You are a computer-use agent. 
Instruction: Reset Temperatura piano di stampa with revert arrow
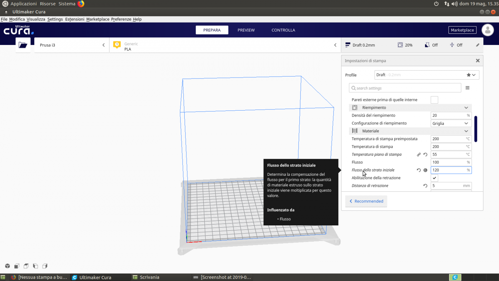click(425, 154)
